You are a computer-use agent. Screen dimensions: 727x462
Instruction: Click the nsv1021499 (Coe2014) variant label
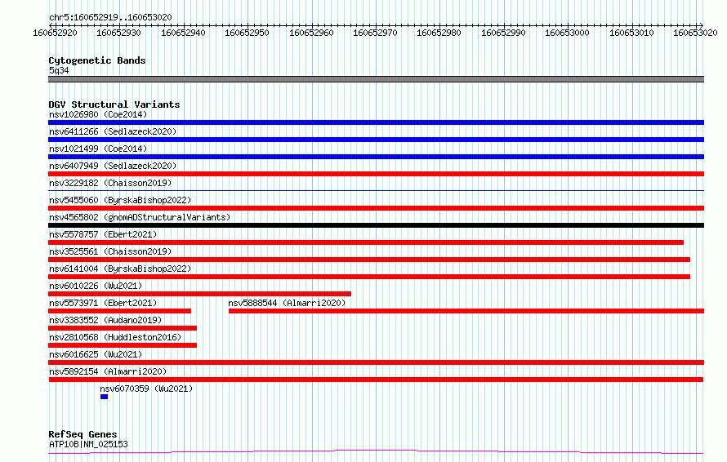pyautogui.click(x=98, y=149)
